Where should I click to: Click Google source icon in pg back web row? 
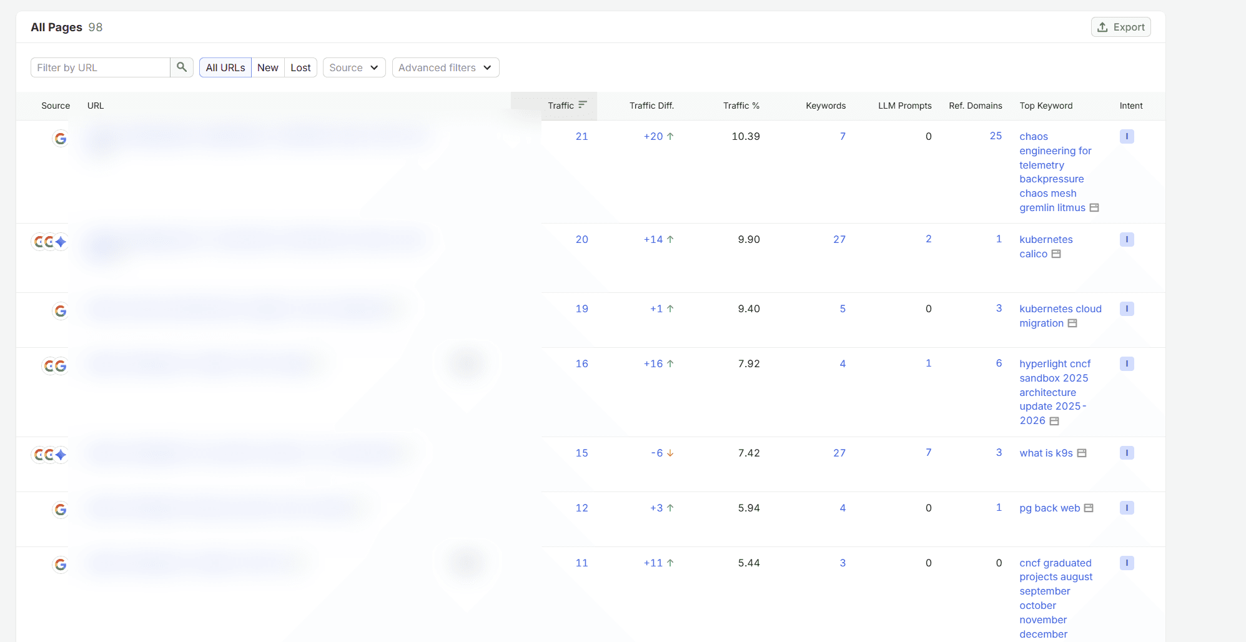pos(61,510)
